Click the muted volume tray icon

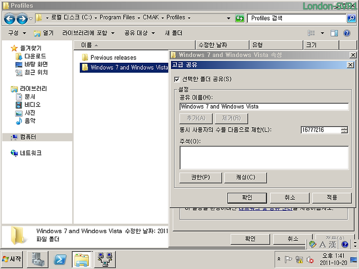[x=310, y=260]
